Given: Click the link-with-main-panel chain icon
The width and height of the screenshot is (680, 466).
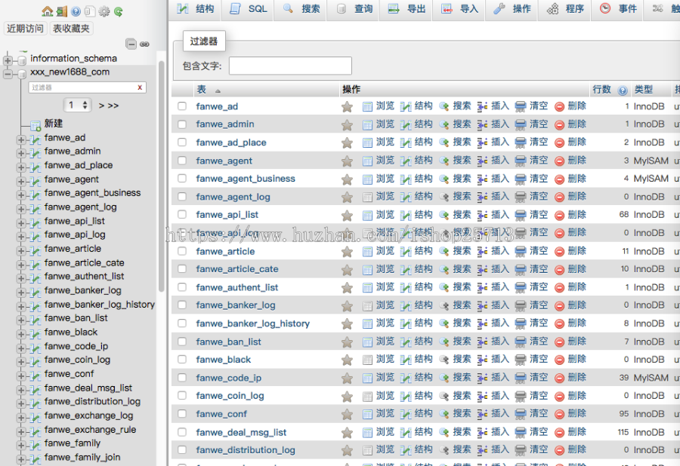Looking at the screenshot, I should 144,44.
